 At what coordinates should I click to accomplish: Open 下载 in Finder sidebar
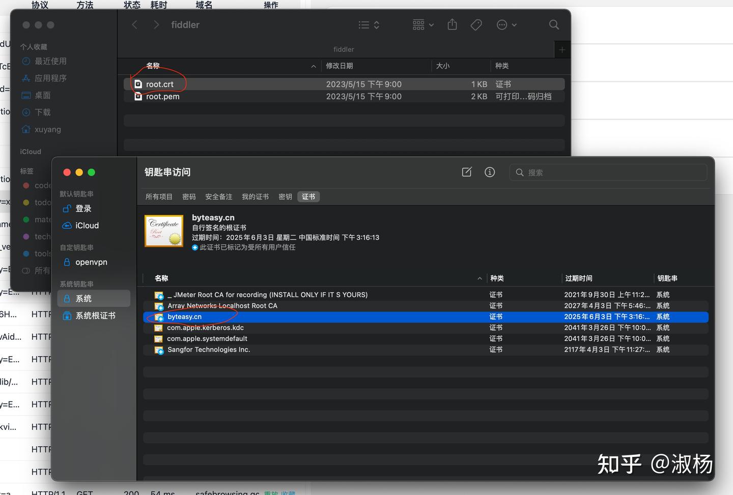(x=37, y=112)
